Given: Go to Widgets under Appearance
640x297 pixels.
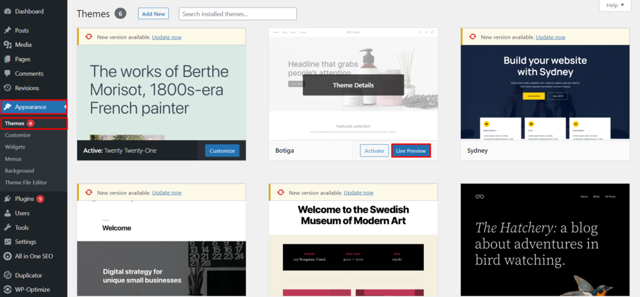Looking at the screenshot, I should (x=15, y=147).
